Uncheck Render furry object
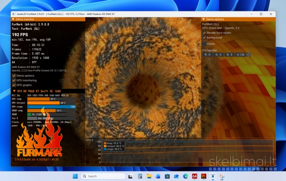 [204, 33]
